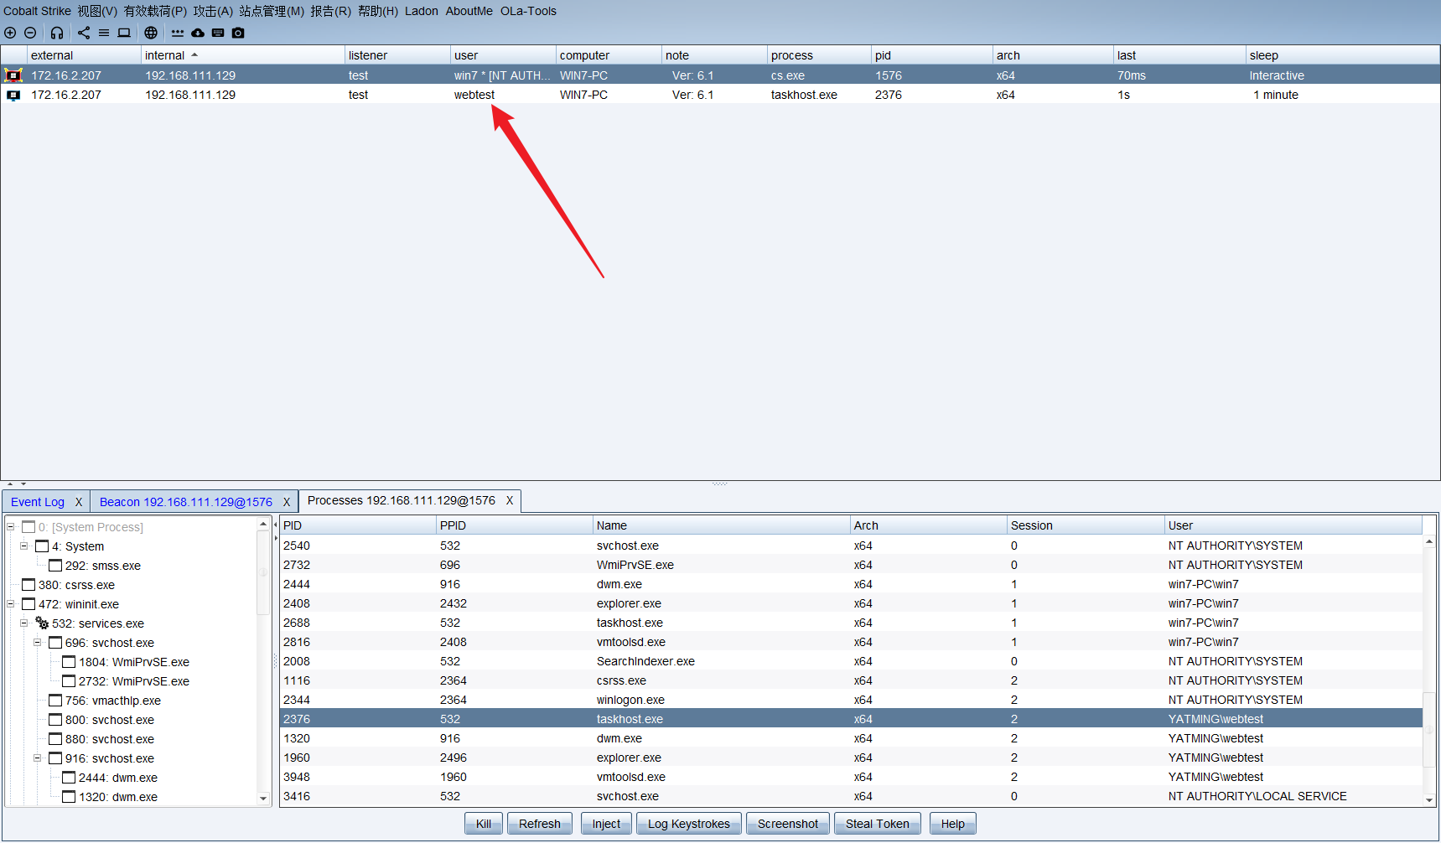Select the webtest user session row
Image resolution: width=1441 pixels, height=843 pixels.
[720, 95]
